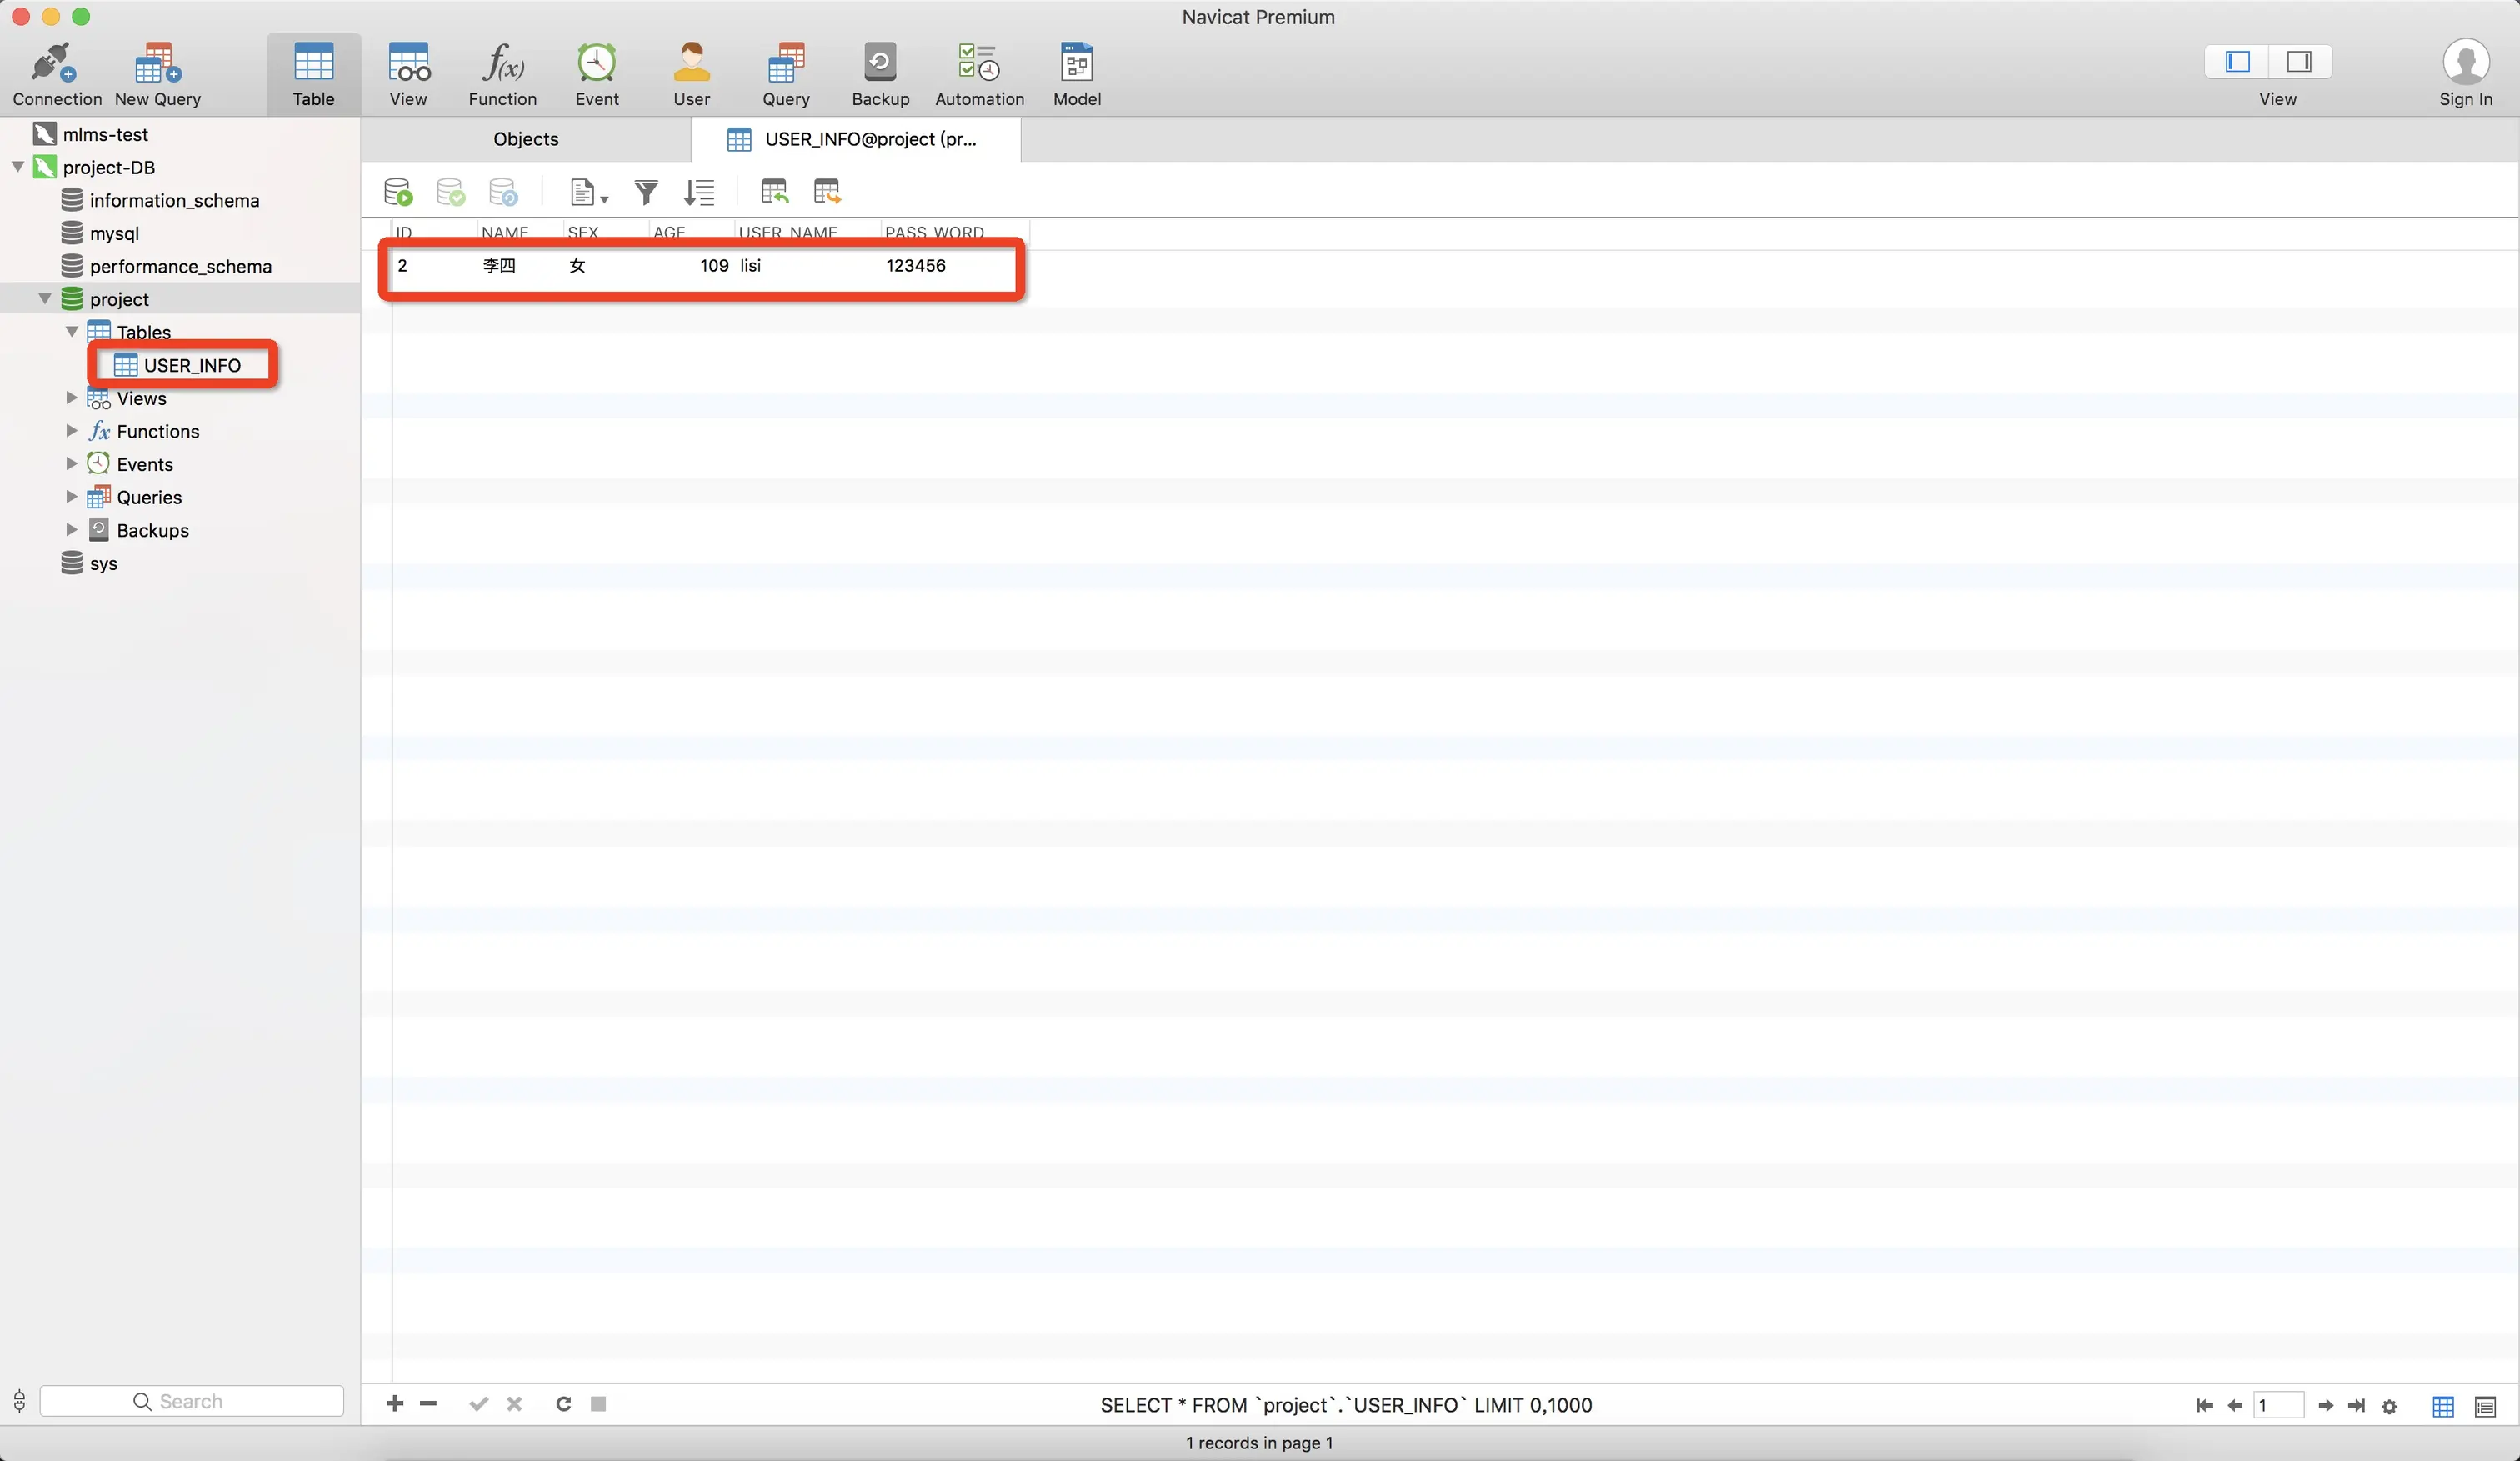Click the sidebar Search field
Viewport: 2520px width, 1461px height.
pyautogui.click(x=192, y=1401)
